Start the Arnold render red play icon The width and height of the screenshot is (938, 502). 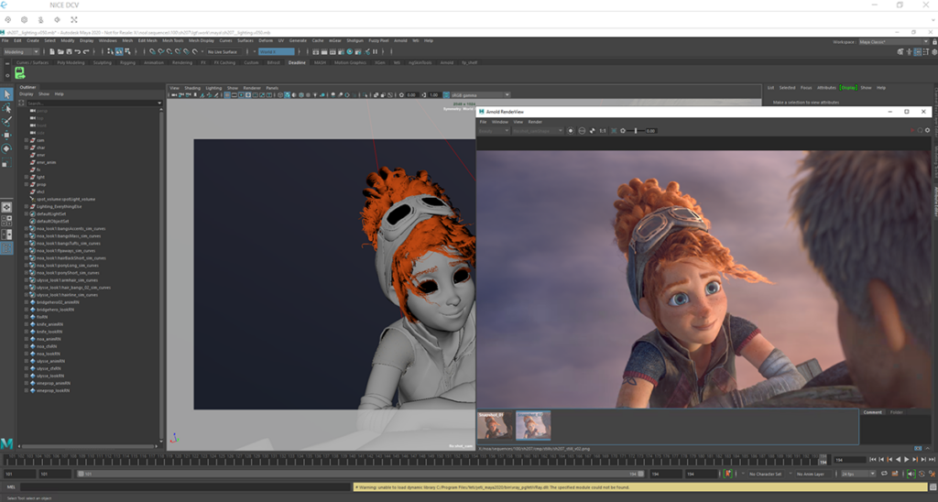pos(912,130)
